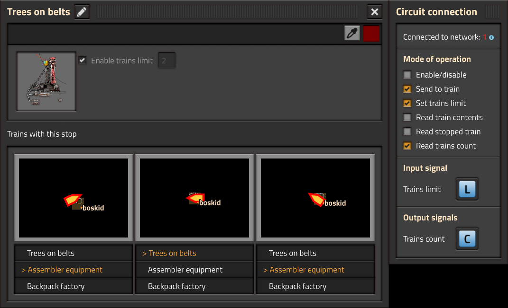
Task: Open the first train's map preview
Action: tap(74, 198)
